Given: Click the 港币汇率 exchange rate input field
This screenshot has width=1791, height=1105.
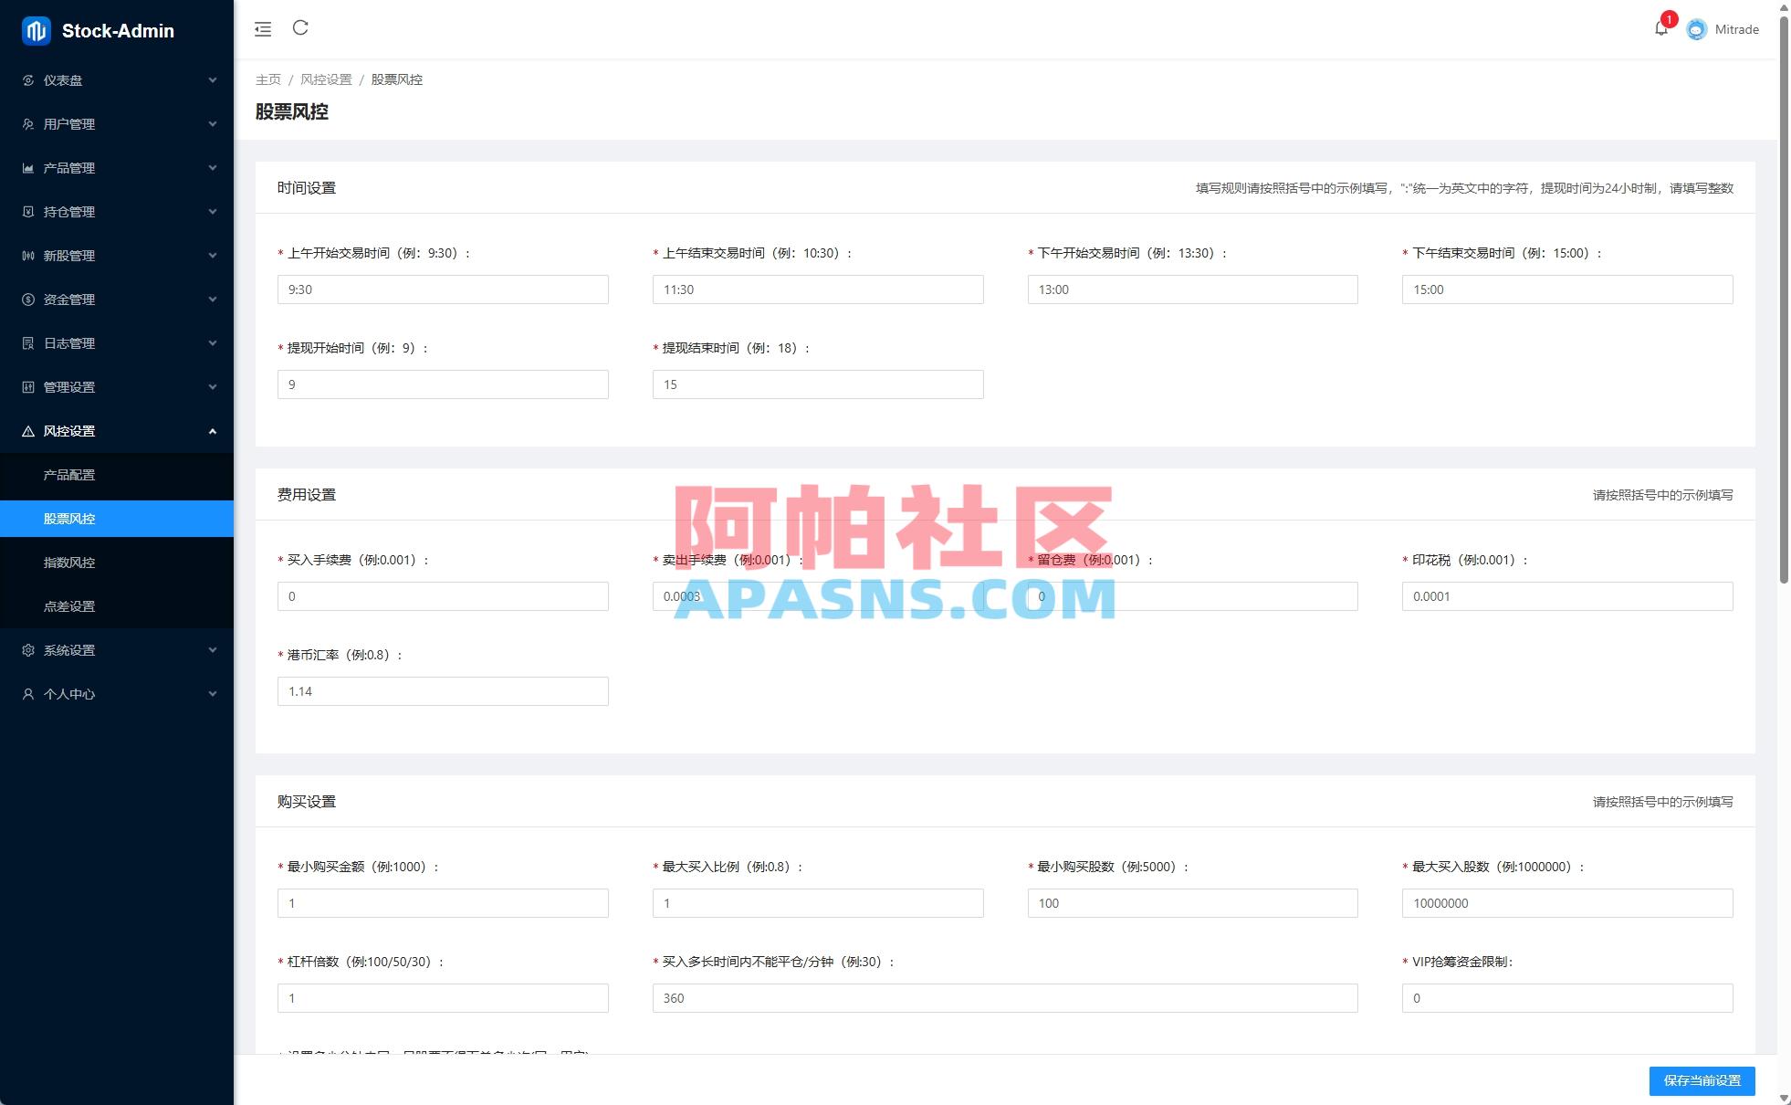Looking at the screenshot, I should [x=443, y=691].
